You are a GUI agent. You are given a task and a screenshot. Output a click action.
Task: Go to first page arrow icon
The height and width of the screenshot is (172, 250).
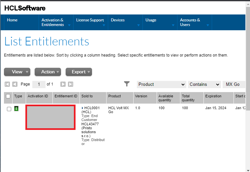click(x=7, y=84)
